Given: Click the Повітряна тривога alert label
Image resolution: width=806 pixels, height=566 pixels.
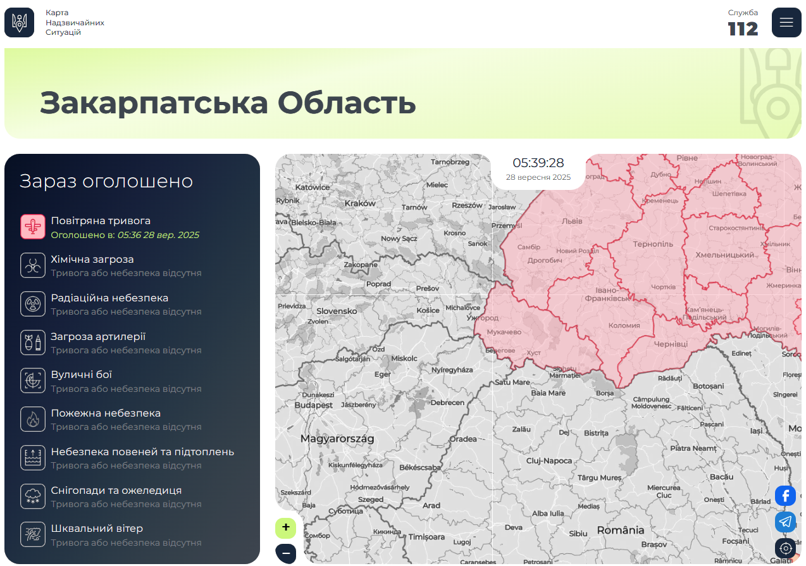Looking at the screenshot, I should (x=101, y=221).
